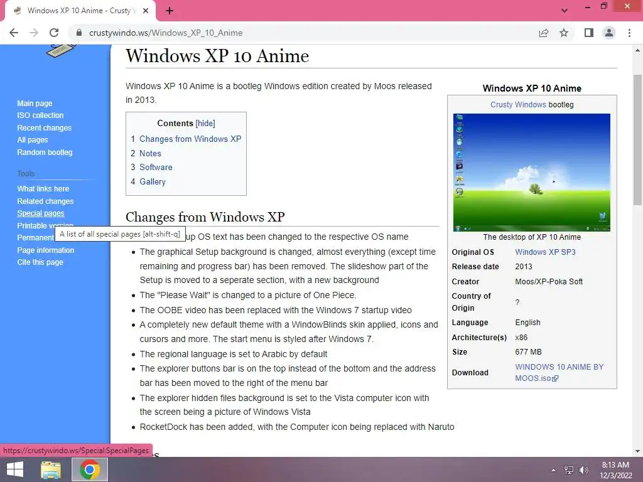This screenshot has width=643, height=482.
Task: Open the Windows Start menu
Action: coord(15,469)
